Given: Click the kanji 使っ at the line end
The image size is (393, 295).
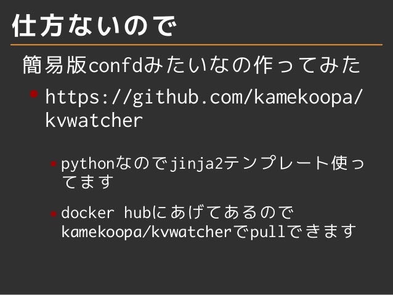Looking at the screenshot, I should [347, 163].
